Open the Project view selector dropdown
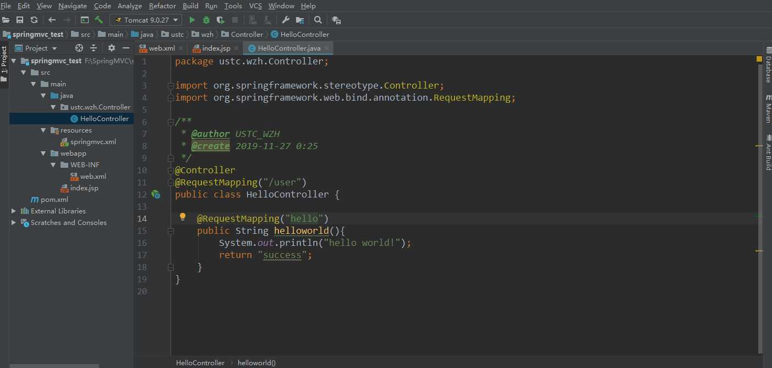This screenshot has height=368, width=772. coord(36,48)
